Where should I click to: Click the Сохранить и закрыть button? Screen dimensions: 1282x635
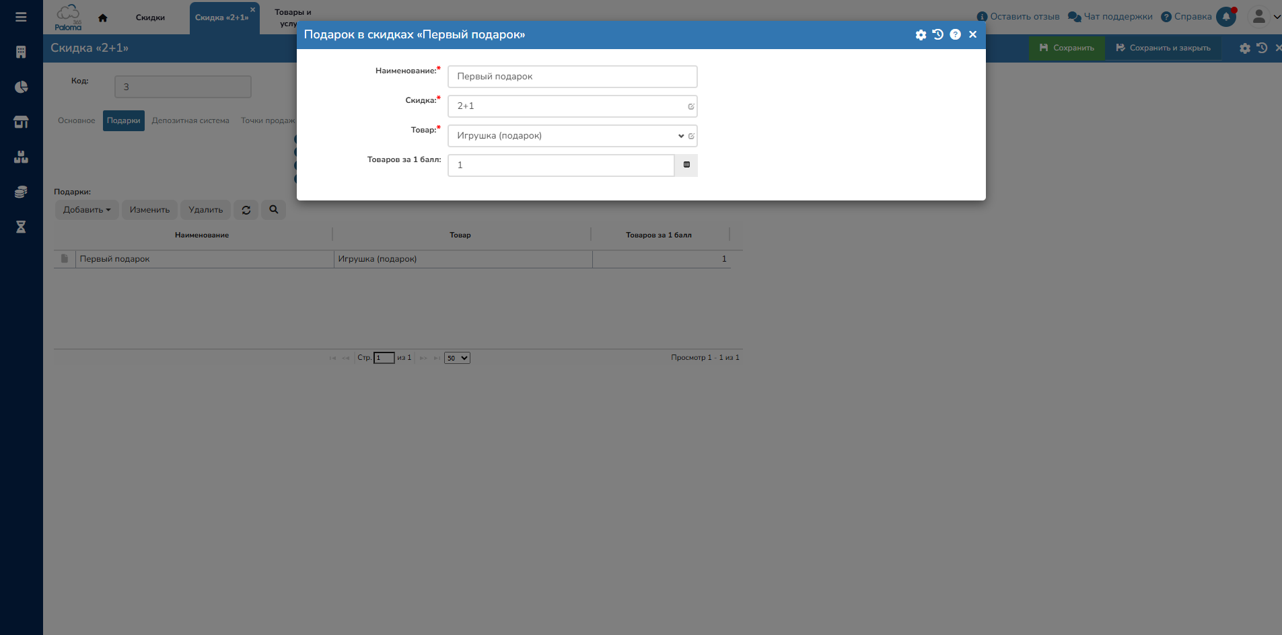[1163, 48]
